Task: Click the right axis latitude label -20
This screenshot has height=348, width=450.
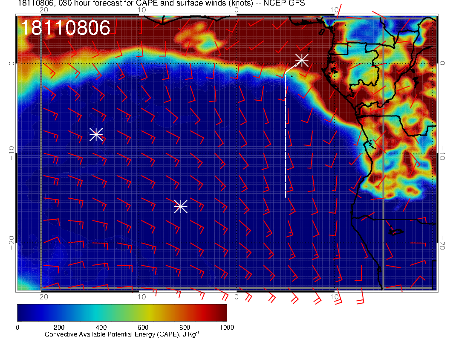Action: 443,243
